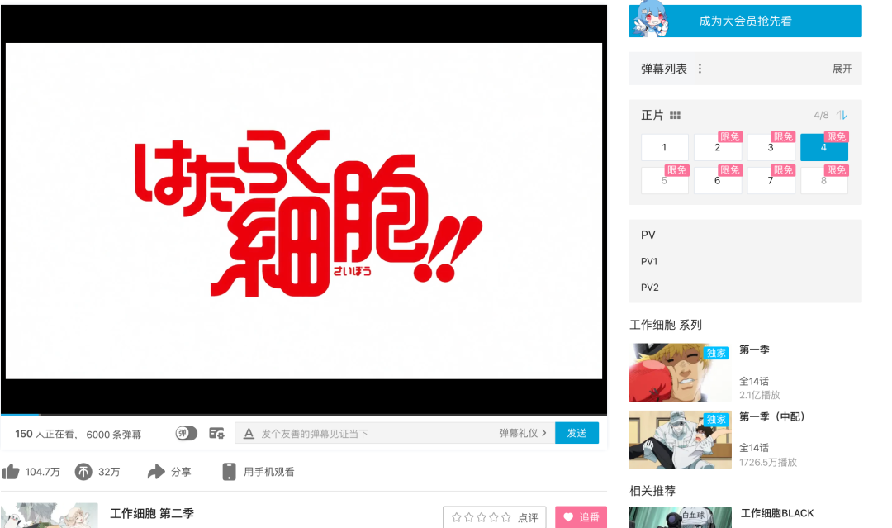Open the 弹幕列表 three-dot options menu
The width and height of the screenshot is (892, 528).
[x=700, y=69]
